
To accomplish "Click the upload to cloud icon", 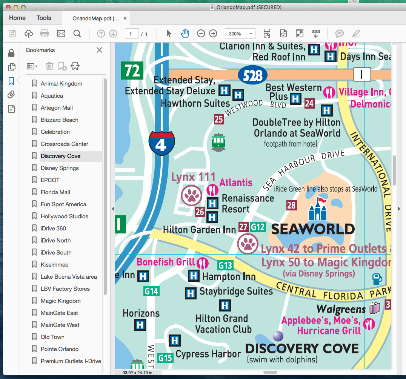I will (28, 34).
